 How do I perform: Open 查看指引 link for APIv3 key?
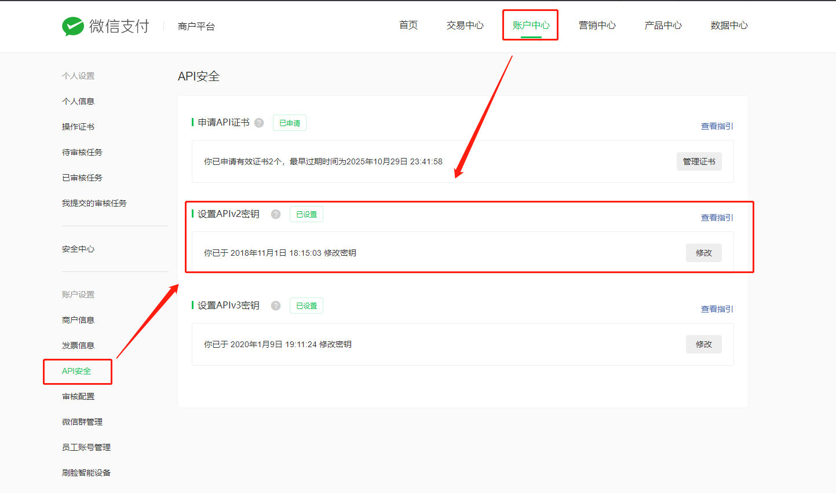[717, 309]
